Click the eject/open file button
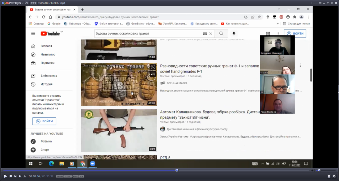 (25, 176)
